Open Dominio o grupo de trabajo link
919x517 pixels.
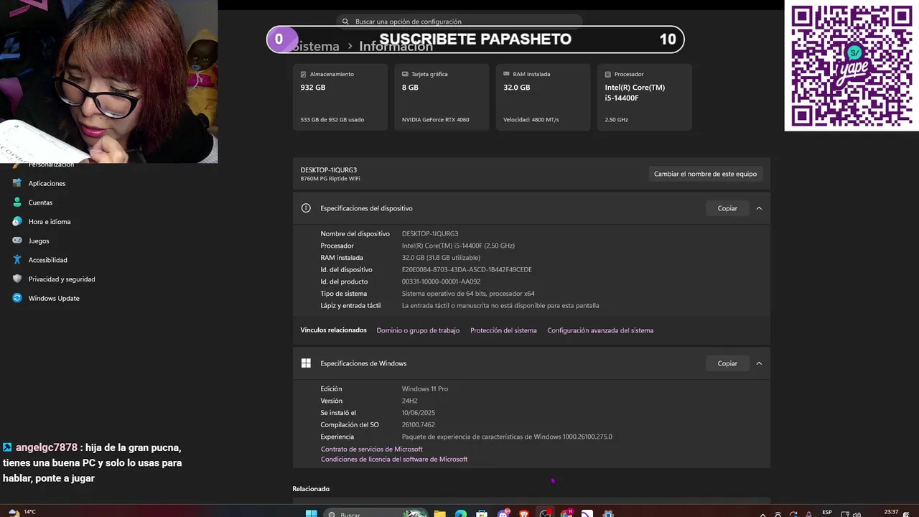pyautogui.click(x=418, y=330)
